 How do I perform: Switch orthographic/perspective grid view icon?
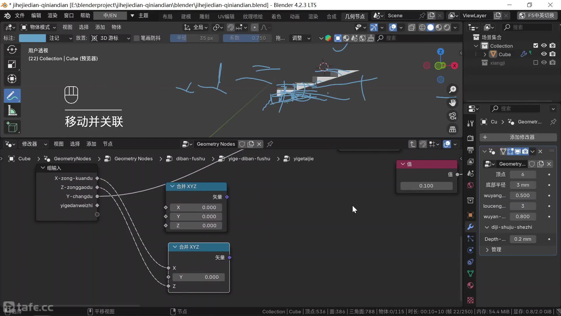pos(453,129)
